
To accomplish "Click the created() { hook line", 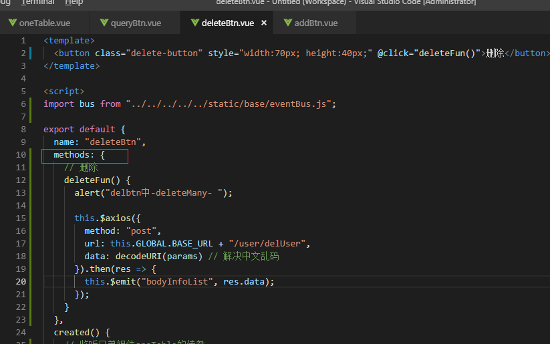I will pos(82,333).
